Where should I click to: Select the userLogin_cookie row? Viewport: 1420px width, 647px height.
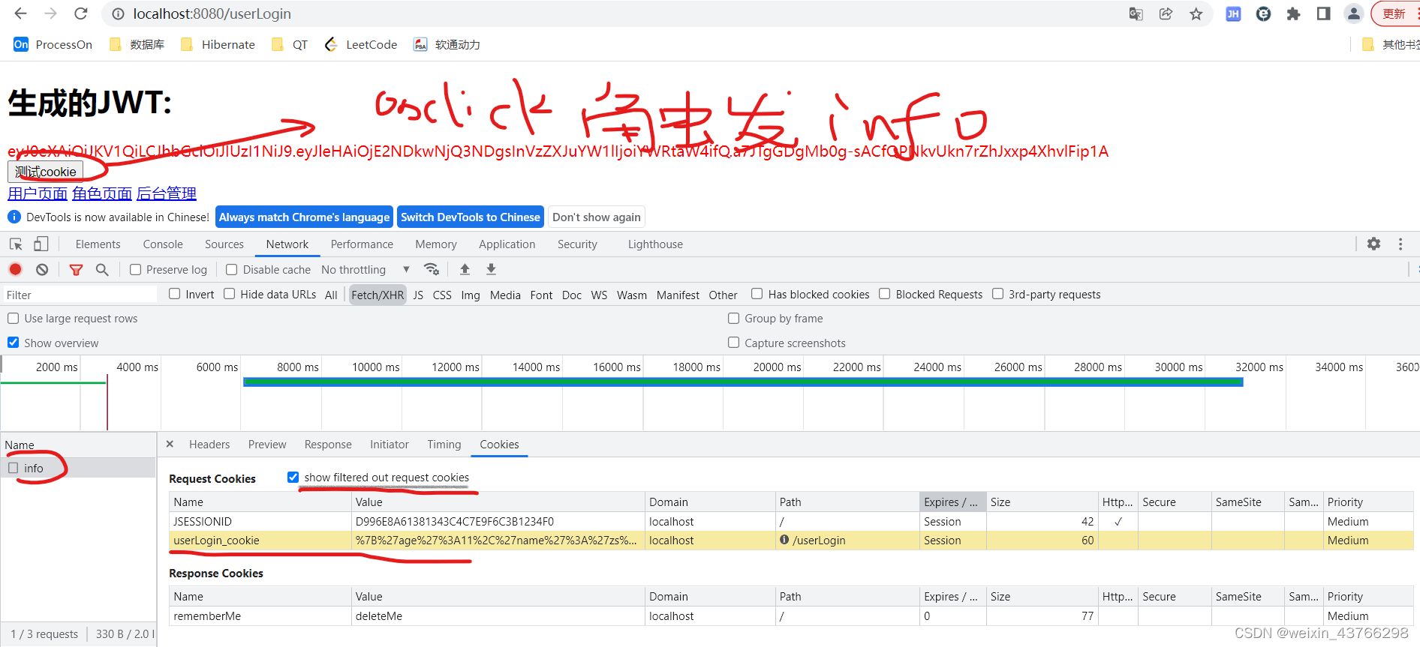(x=791, y=540)
